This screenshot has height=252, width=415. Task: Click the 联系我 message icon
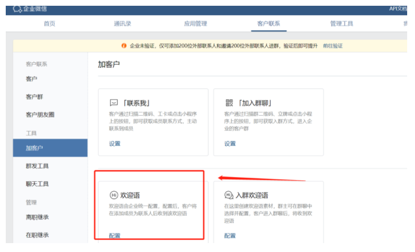pyautogui.click(x=114, y=103)
